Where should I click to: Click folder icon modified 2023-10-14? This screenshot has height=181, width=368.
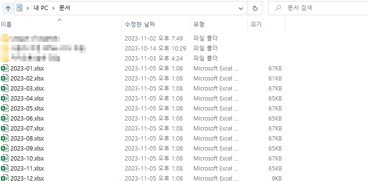(5, 49)
